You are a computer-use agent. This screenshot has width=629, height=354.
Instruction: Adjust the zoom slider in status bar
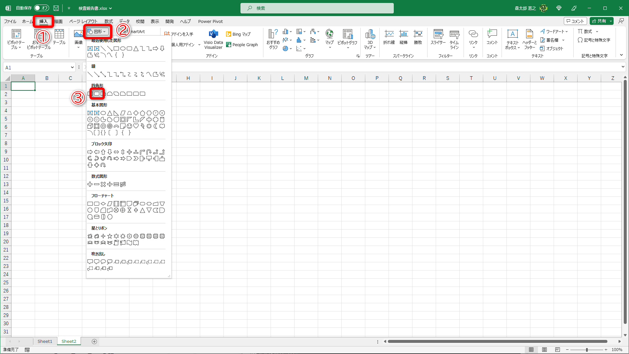[x=586, y=350]
